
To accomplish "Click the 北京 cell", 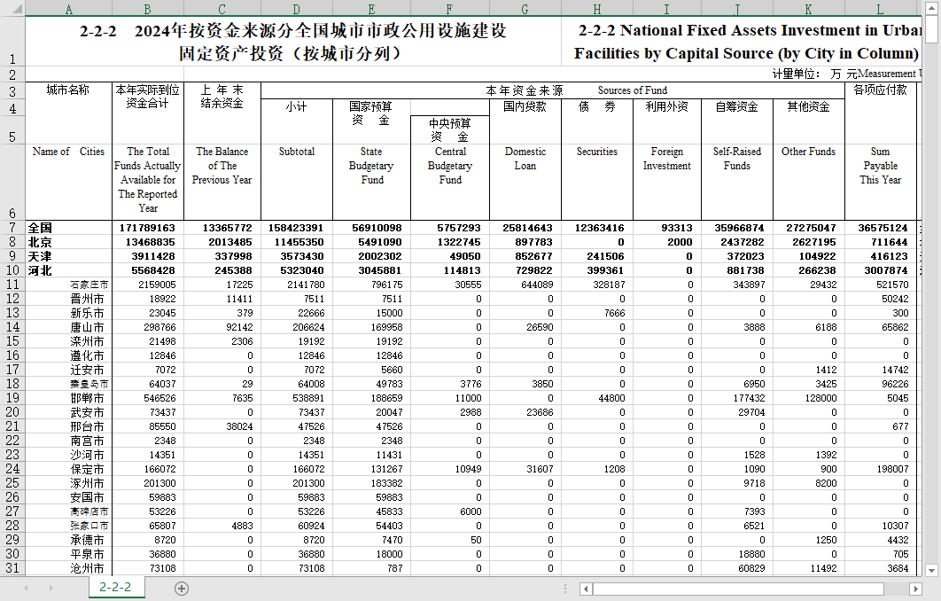I will coord(68,242).
